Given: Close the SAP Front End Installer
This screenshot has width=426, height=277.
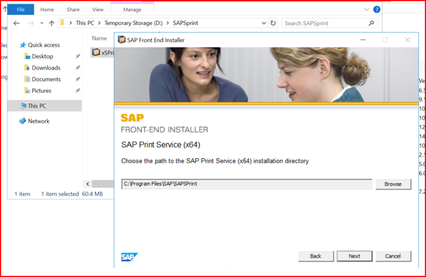Looking at the screenshot, I should tap(407, 40).
